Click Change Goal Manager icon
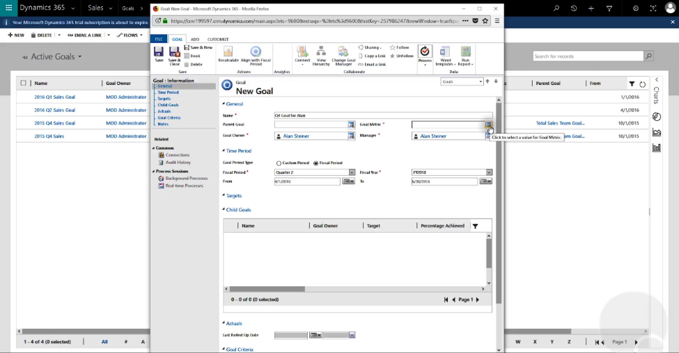 pyautogui.click(x=343, y=52)
